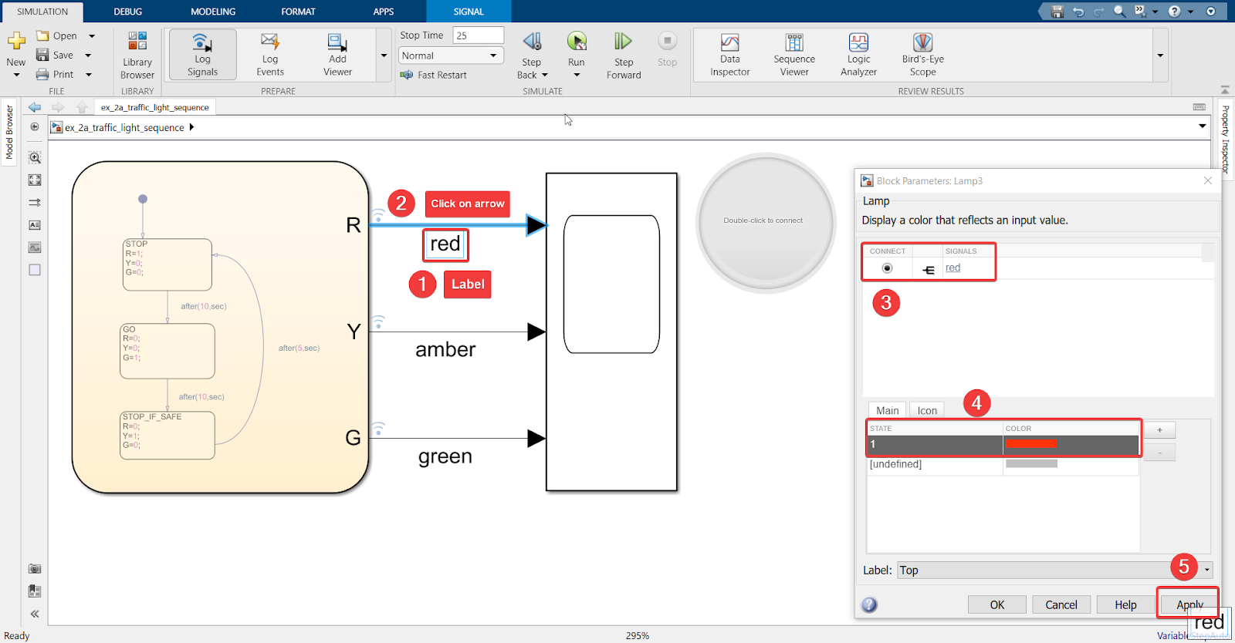
Task: Click the Library Browser icon
Action: click(x=137, y=54)
